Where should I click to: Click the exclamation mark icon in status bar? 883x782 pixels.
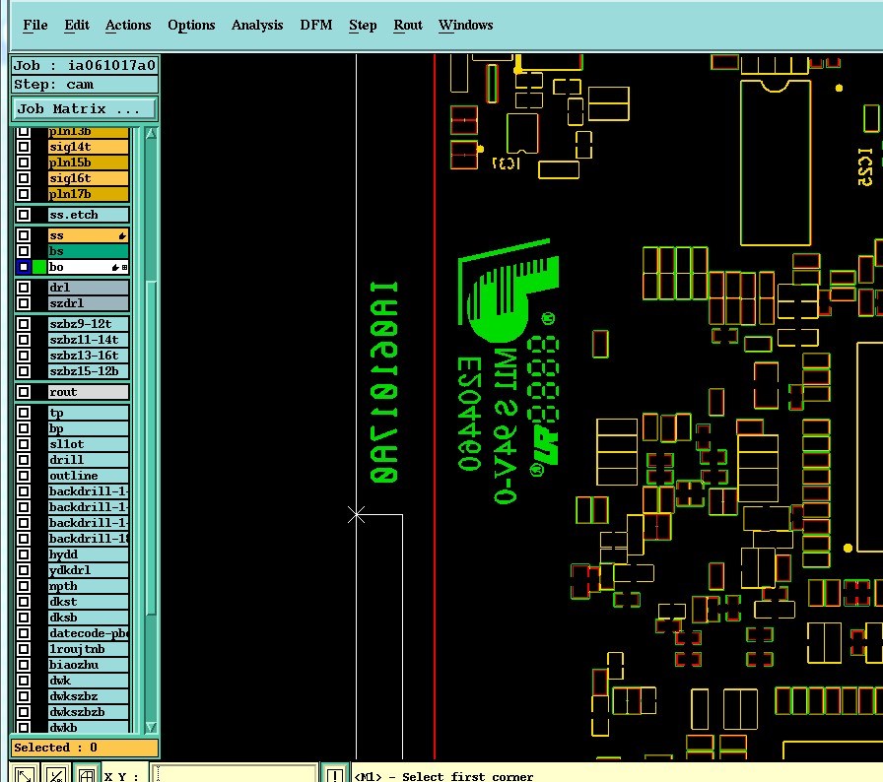pos(334,775)
